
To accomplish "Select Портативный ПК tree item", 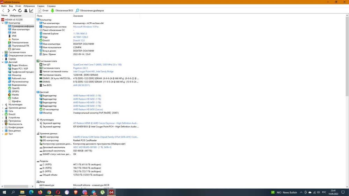I will point(21,46).
